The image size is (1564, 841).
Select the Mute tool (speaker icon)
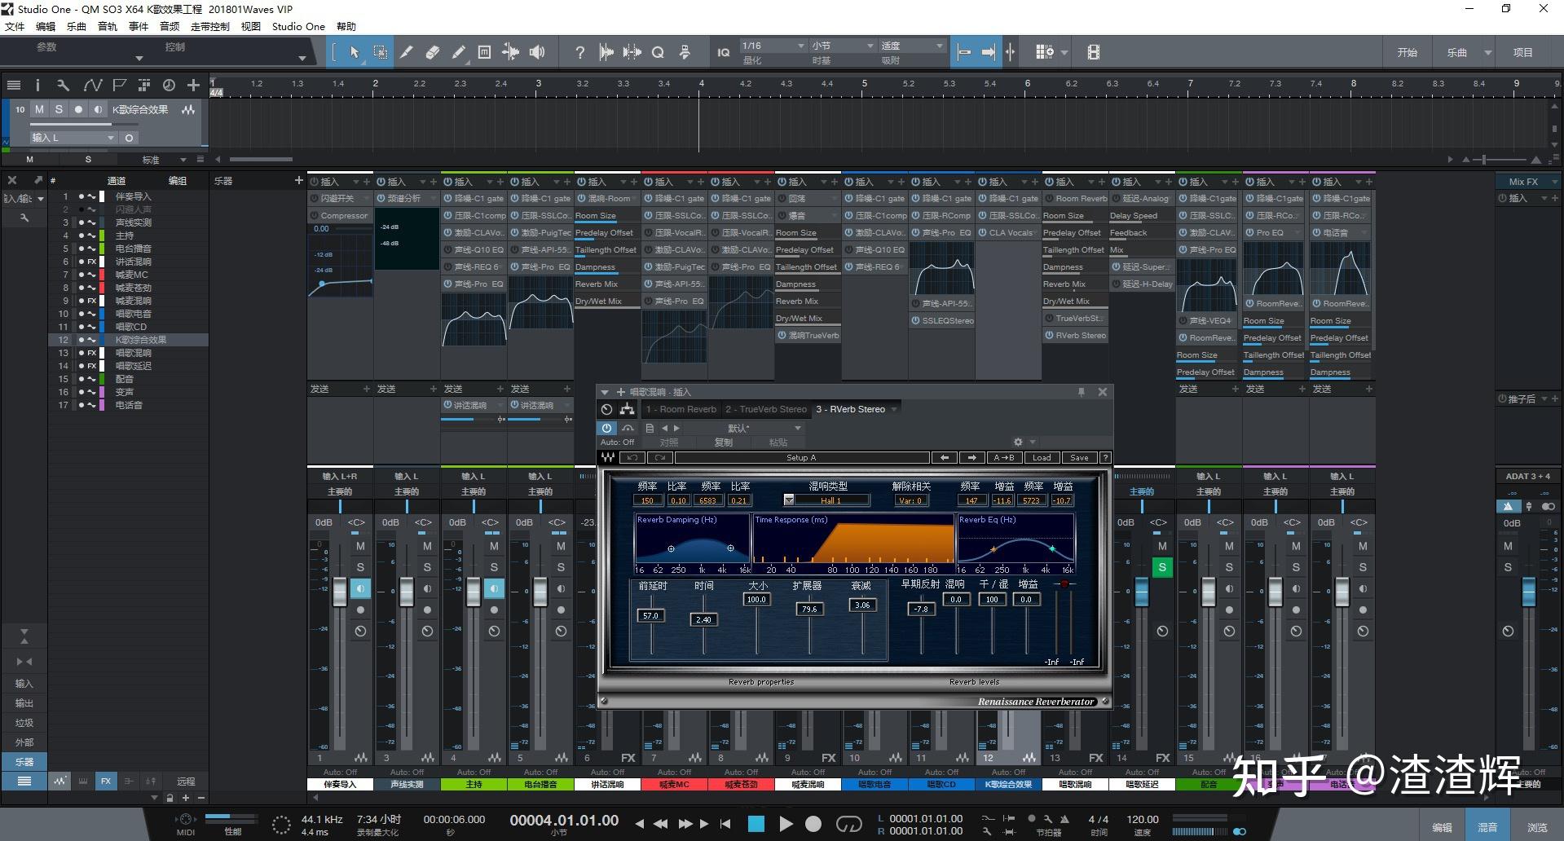coord(537,51)
